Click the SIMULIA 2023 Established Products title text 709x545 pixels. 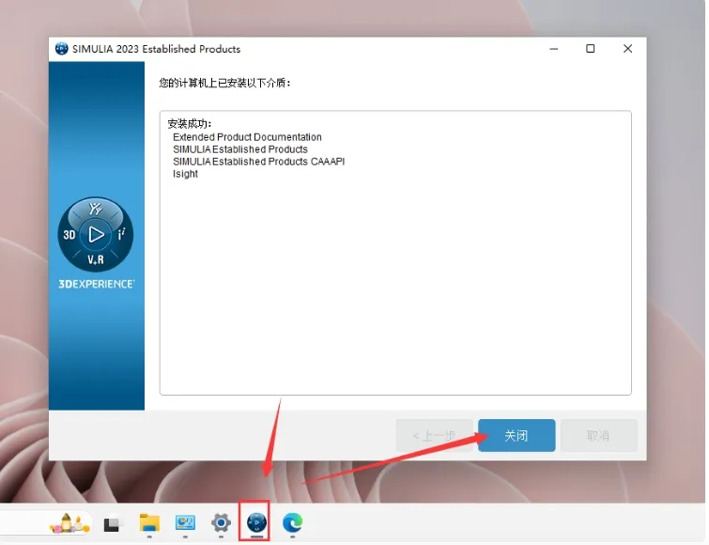click(x=157, y=49)
